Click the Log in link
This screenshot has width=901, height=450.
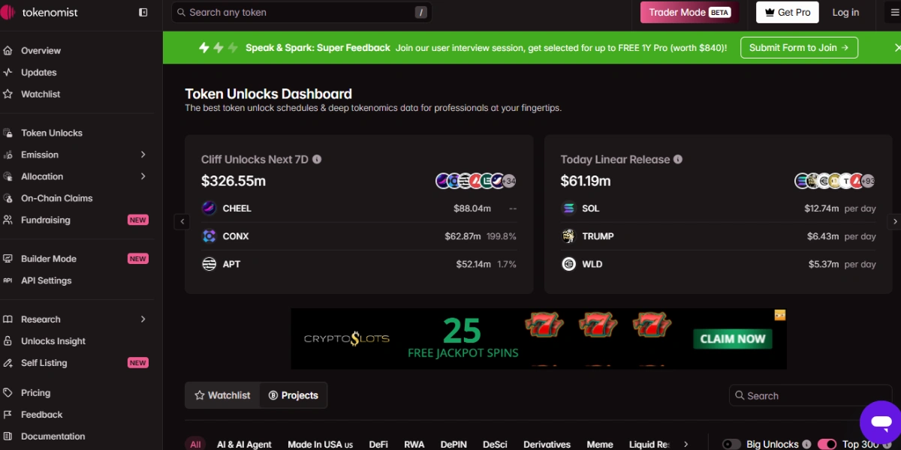(845, 12)
